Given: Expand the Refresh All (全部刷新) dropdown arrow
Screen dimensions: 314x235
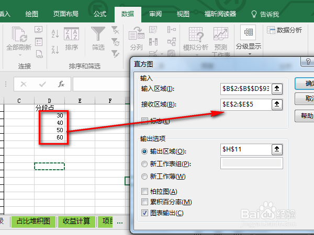Looking at the screenshot, I should (20, 55).
